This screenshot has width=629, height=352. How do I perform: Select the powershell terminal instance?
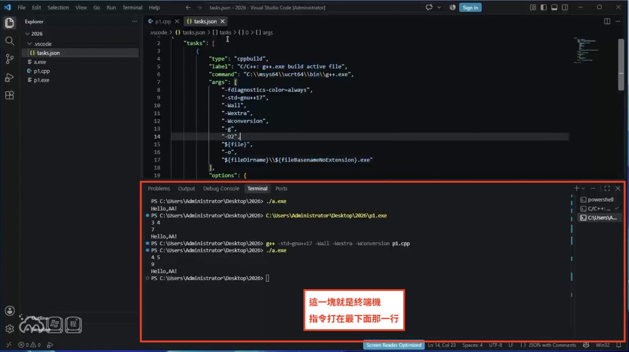click(x=599, y=200)
